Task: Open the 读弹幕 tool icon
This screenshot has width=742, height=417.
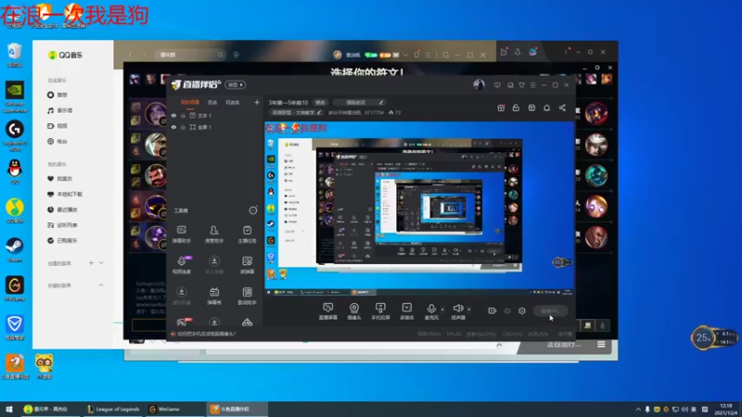Action: pyautogui.click(x=247, y=265)
